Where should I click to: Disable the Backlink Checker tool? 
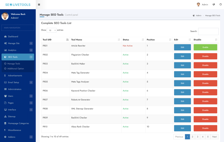coord(205,119)
